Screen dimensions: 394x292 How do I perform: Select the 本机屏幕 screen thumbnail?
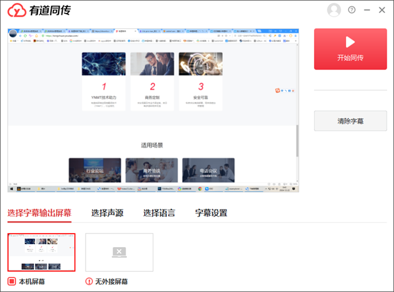(41, 253)
